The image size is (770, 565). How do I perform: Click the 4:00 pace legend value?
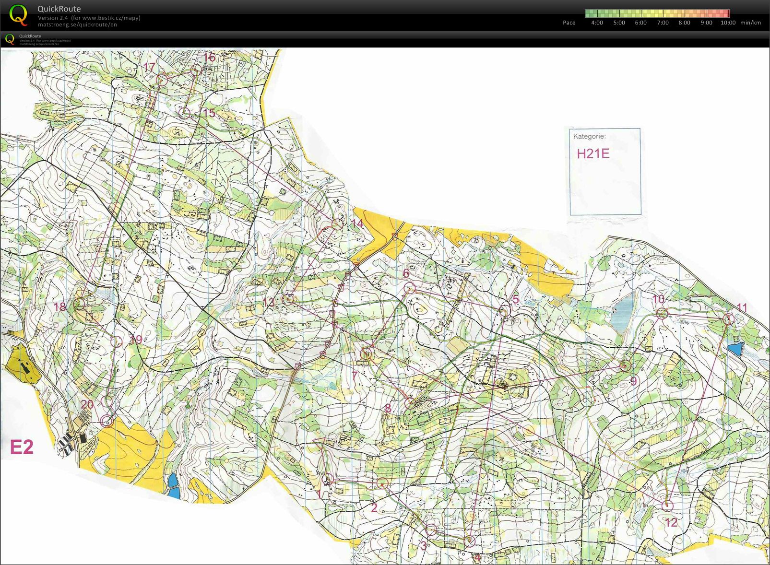(x=597, y=23)
